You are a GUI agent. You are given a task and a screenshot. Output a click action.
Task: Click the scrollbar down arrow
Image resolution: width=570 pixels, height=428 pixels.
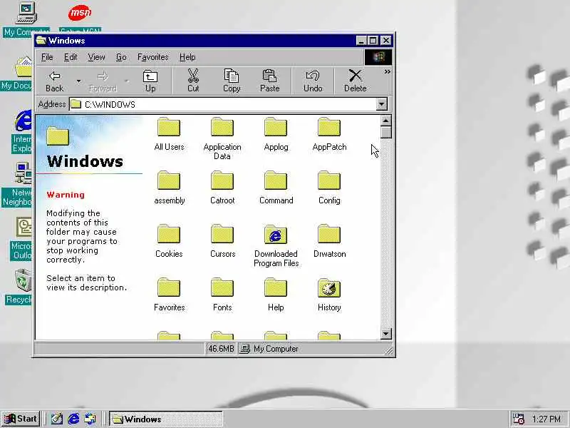pyautogui.click(x=385, y=334)
